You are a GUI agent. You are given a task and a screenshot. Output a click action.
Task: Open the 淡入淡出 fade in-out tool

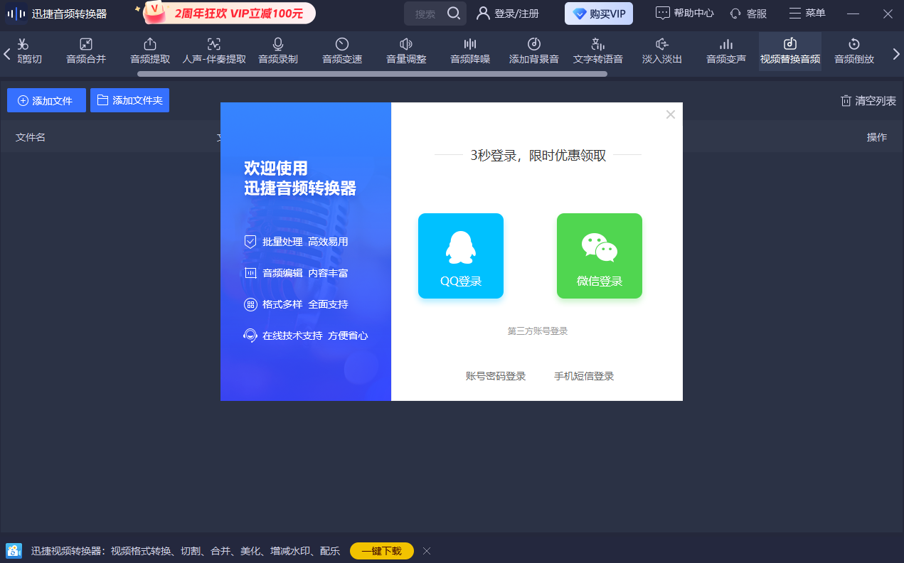click(661, 50)
